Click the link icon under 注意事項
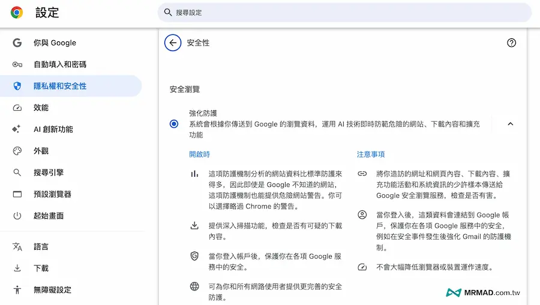540x305 pixels. point(362,174)
